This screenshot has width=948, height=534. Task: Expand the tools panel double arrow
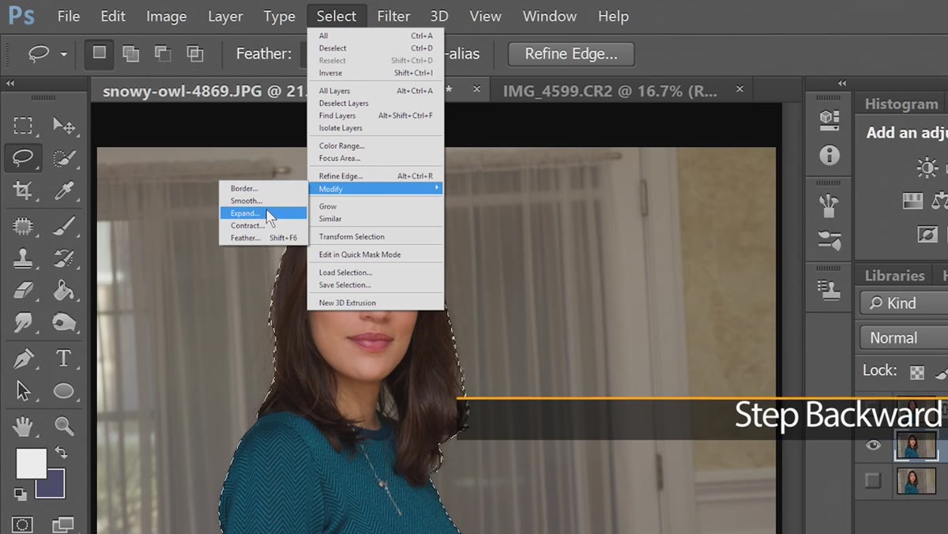point(10,83)
